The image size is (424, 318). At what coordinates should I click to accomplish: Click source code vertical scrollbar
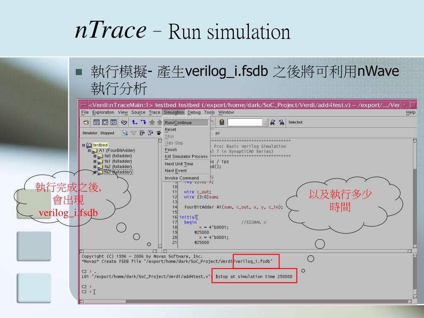[415, 194]
